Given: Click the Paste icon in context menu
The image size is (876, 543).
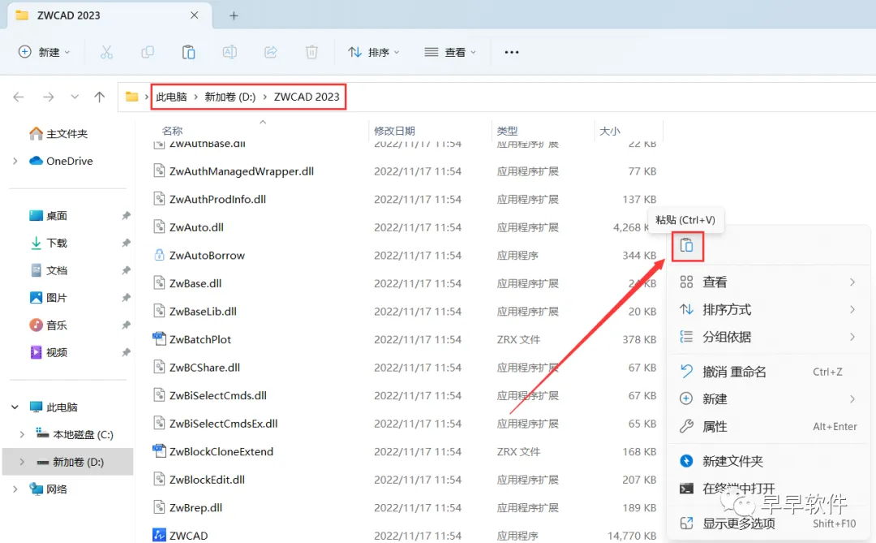Looking at the screenshot, I should tap(687, 245).
